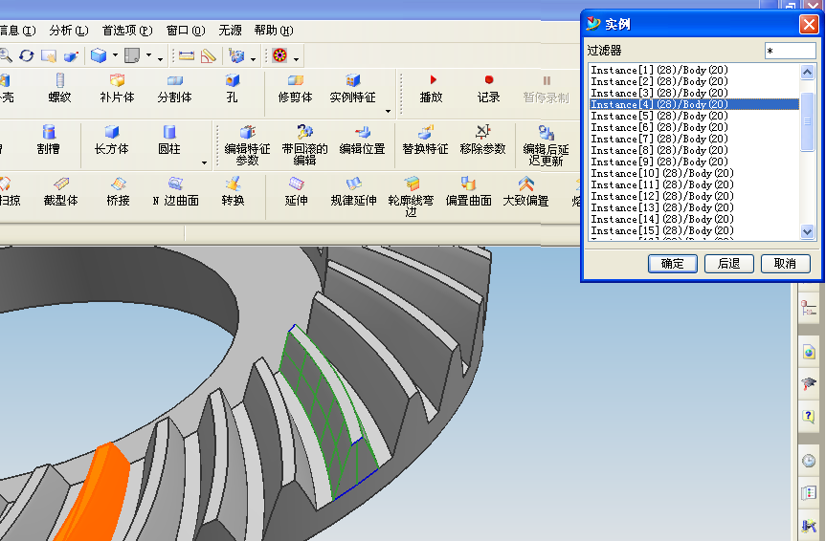Click the 过滤器 filter input field
Screen dimensions: 826x541
pyautogui.click(x=791, y=51)
